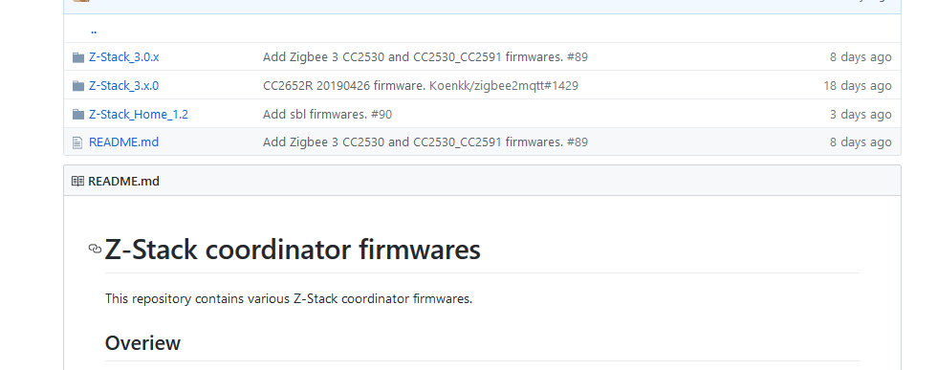Viewport: 937px width, 370px height.
Task: Click the anchor link icon beside Z-Stack heading
Action: click(x=95, y=249)
